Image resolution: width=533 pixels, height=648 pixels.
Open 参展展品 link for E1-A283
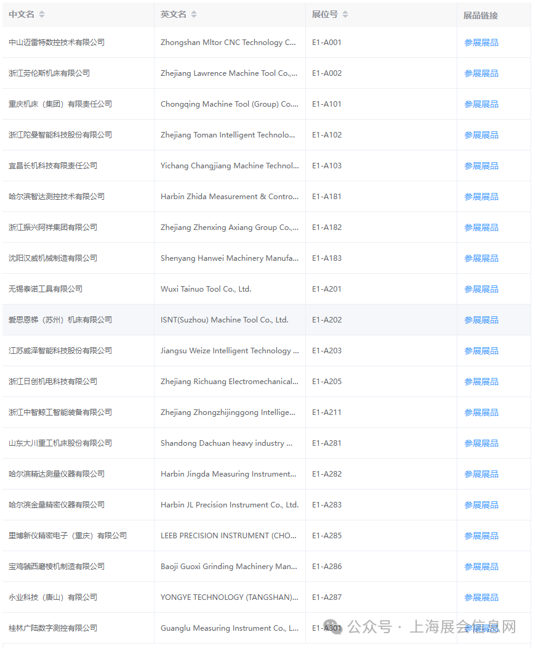click(x=481, y=505)
